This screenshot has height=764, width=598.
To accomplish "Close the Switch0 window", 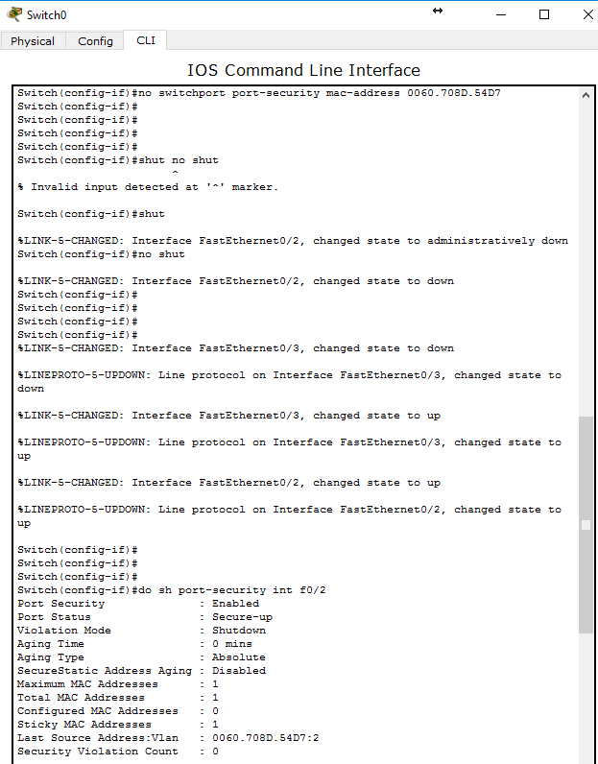I will coord(587,14).
